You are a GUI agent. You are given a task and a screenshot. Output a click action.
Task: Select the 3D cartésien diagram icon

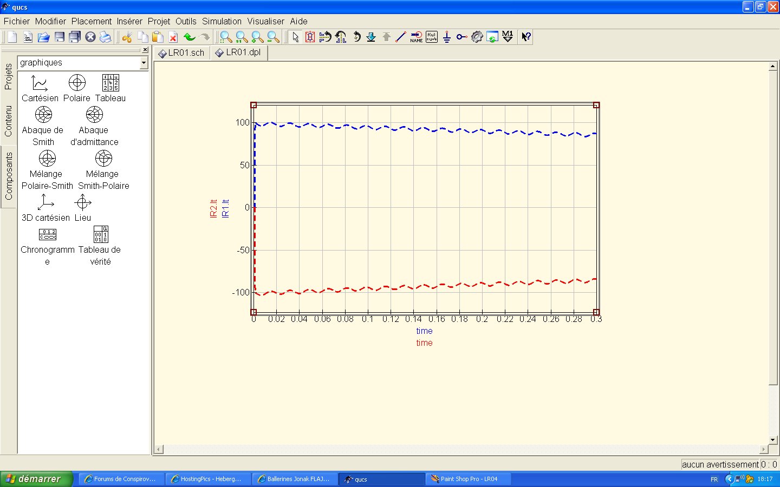tap(45, 203)
